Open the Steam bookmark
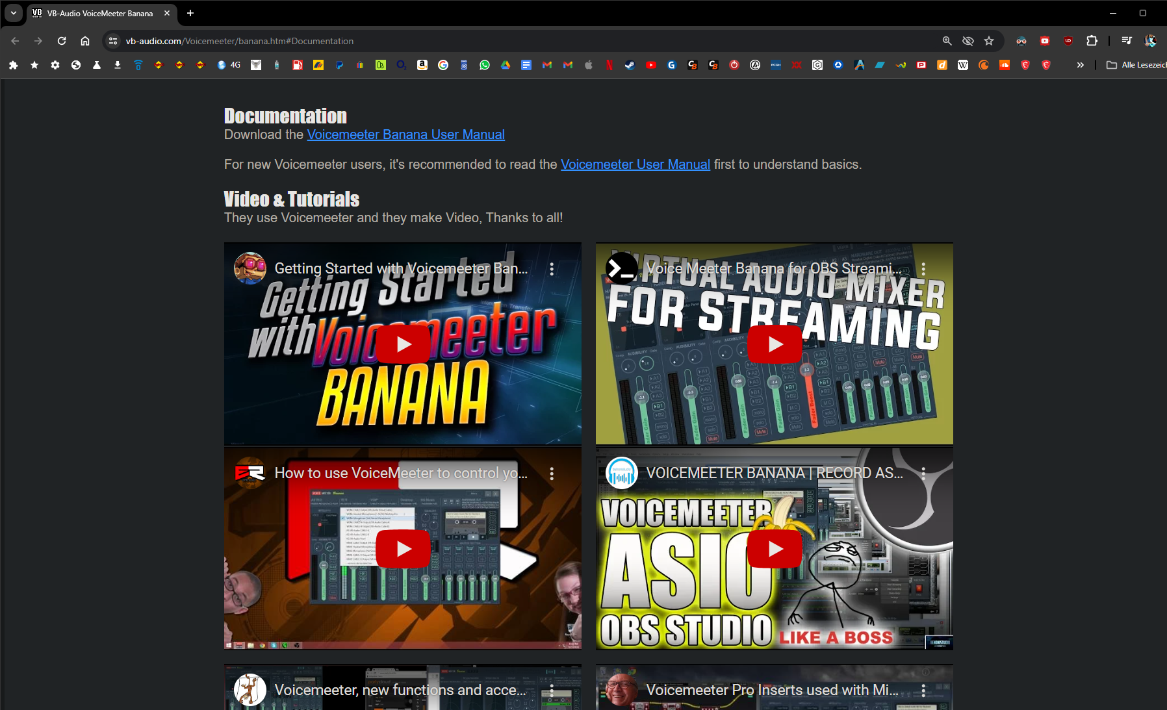 pyautogui.click(x=630, y=65)
